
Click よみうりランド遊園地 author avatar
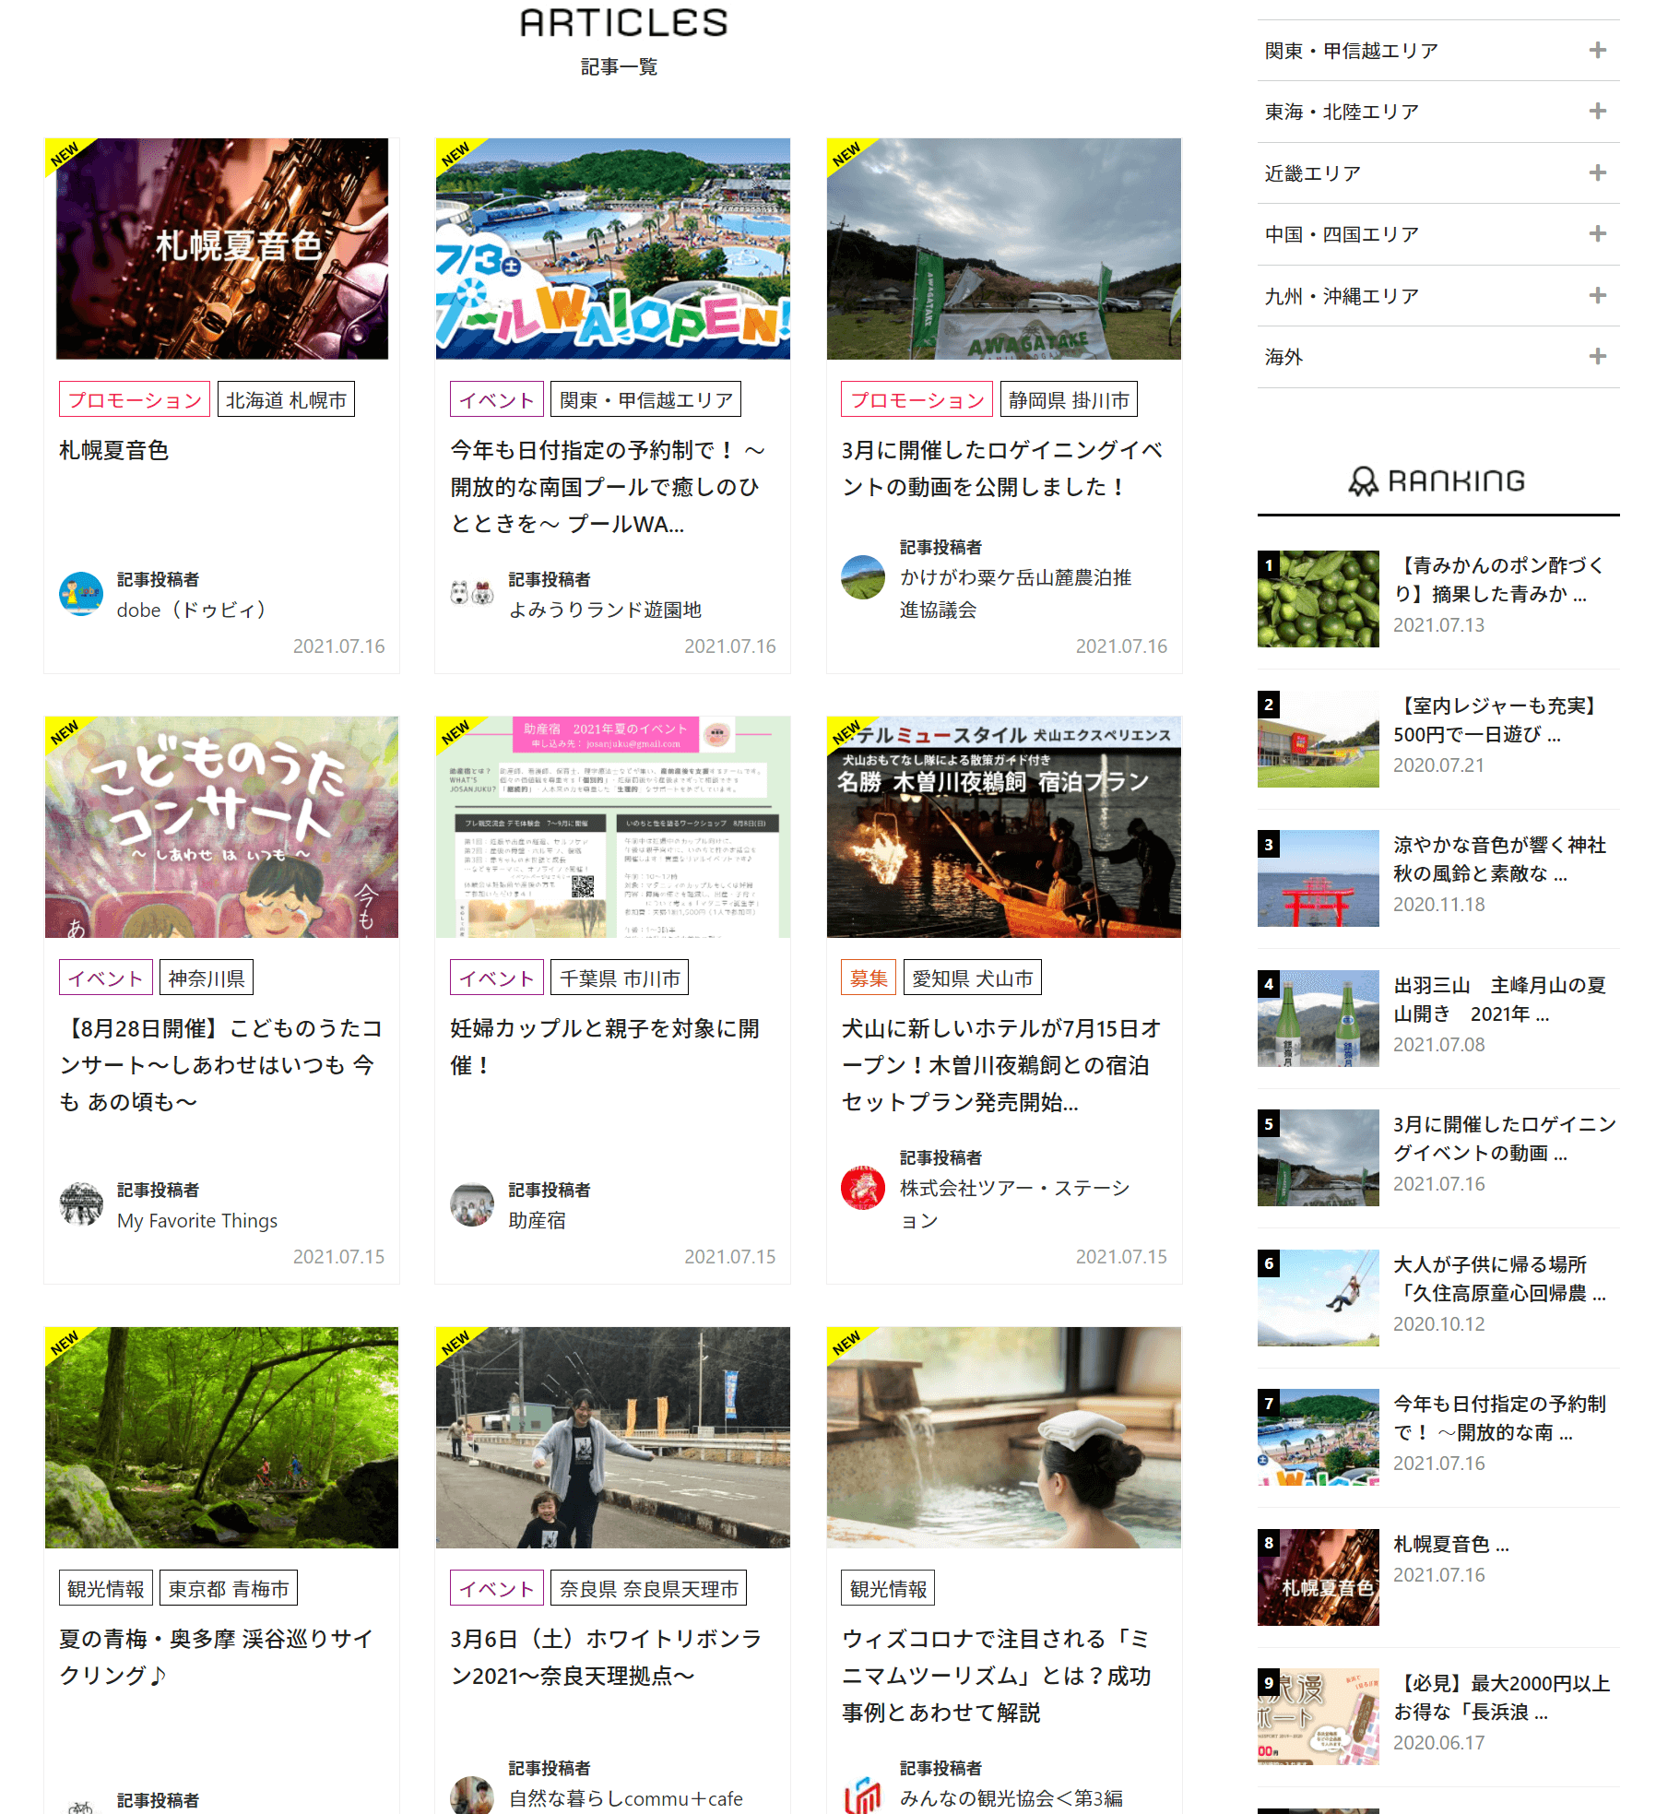tap(472, 594)
